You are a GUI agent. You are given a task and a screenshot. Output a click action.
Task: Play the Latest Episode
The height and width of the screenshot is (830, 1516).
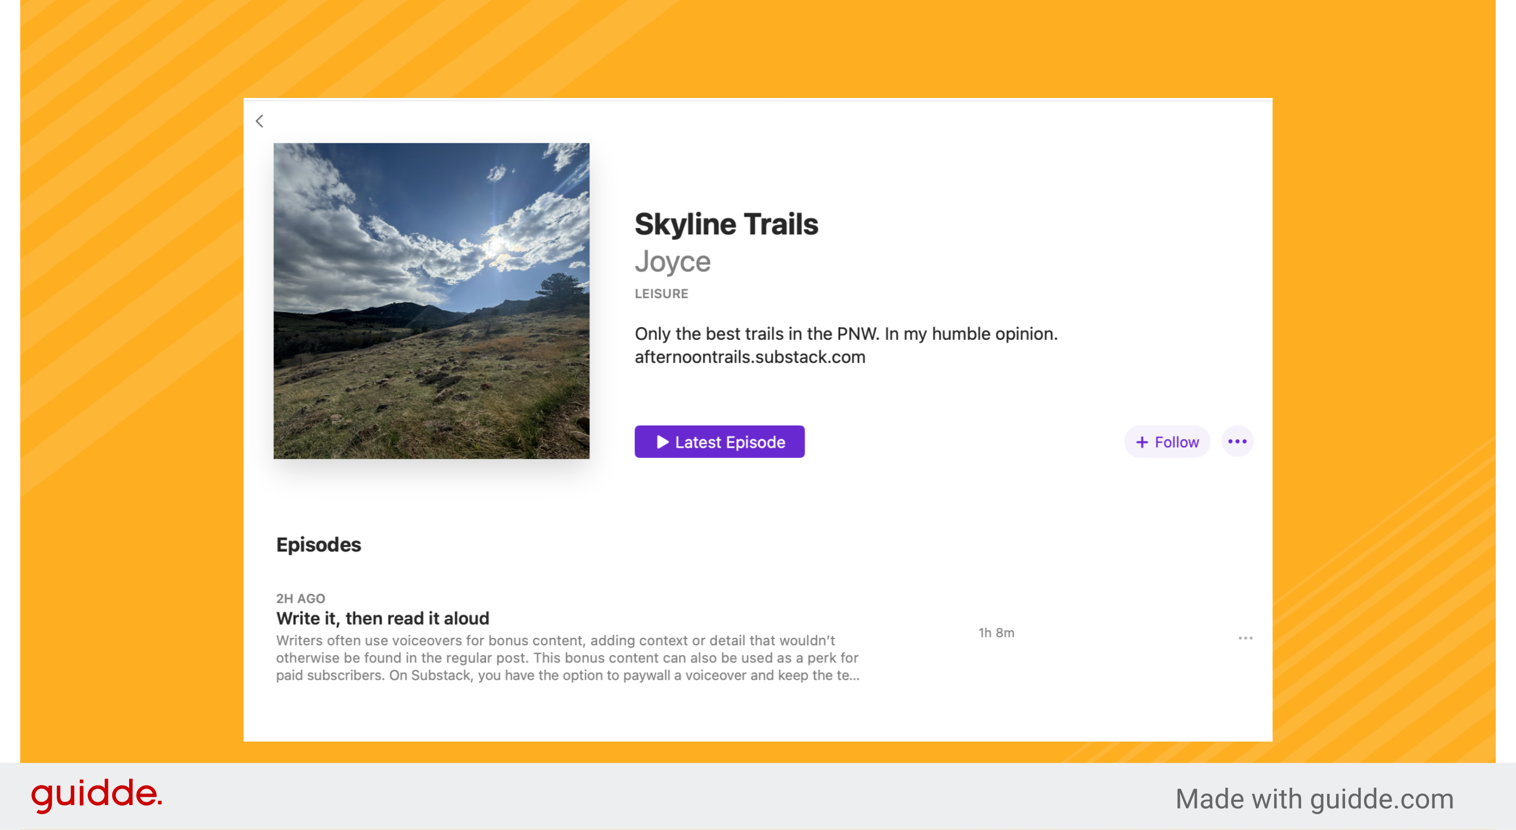(x=719, y=441)
